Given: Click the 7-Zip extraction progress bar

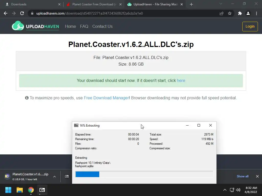Looking at the screenshot, I should (x=144, y=174).
